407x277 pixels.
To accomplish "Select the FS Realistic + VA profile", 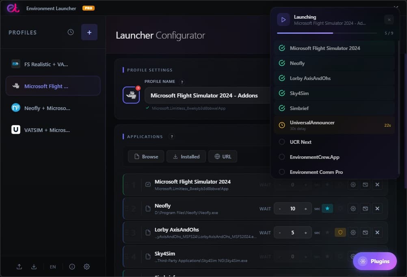I will [x=53, y=64].
